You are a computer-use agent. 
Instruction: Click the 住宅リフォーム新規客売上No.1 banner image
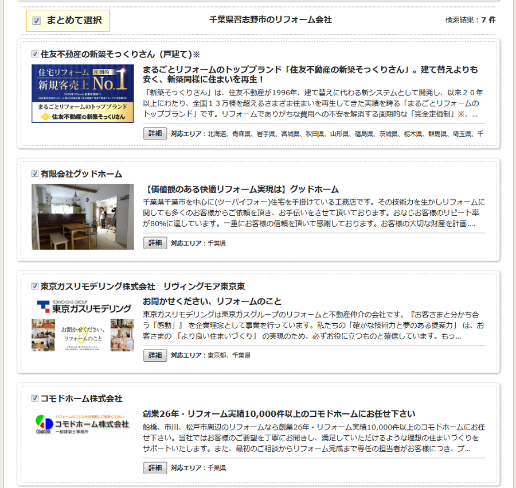[83, 94]
